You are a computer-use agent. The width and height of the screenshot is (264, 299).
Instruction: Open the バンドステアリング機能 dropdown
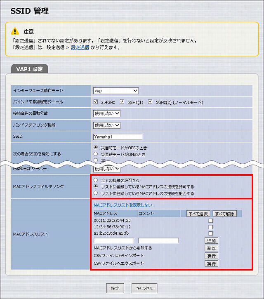[x=106, y=125]
